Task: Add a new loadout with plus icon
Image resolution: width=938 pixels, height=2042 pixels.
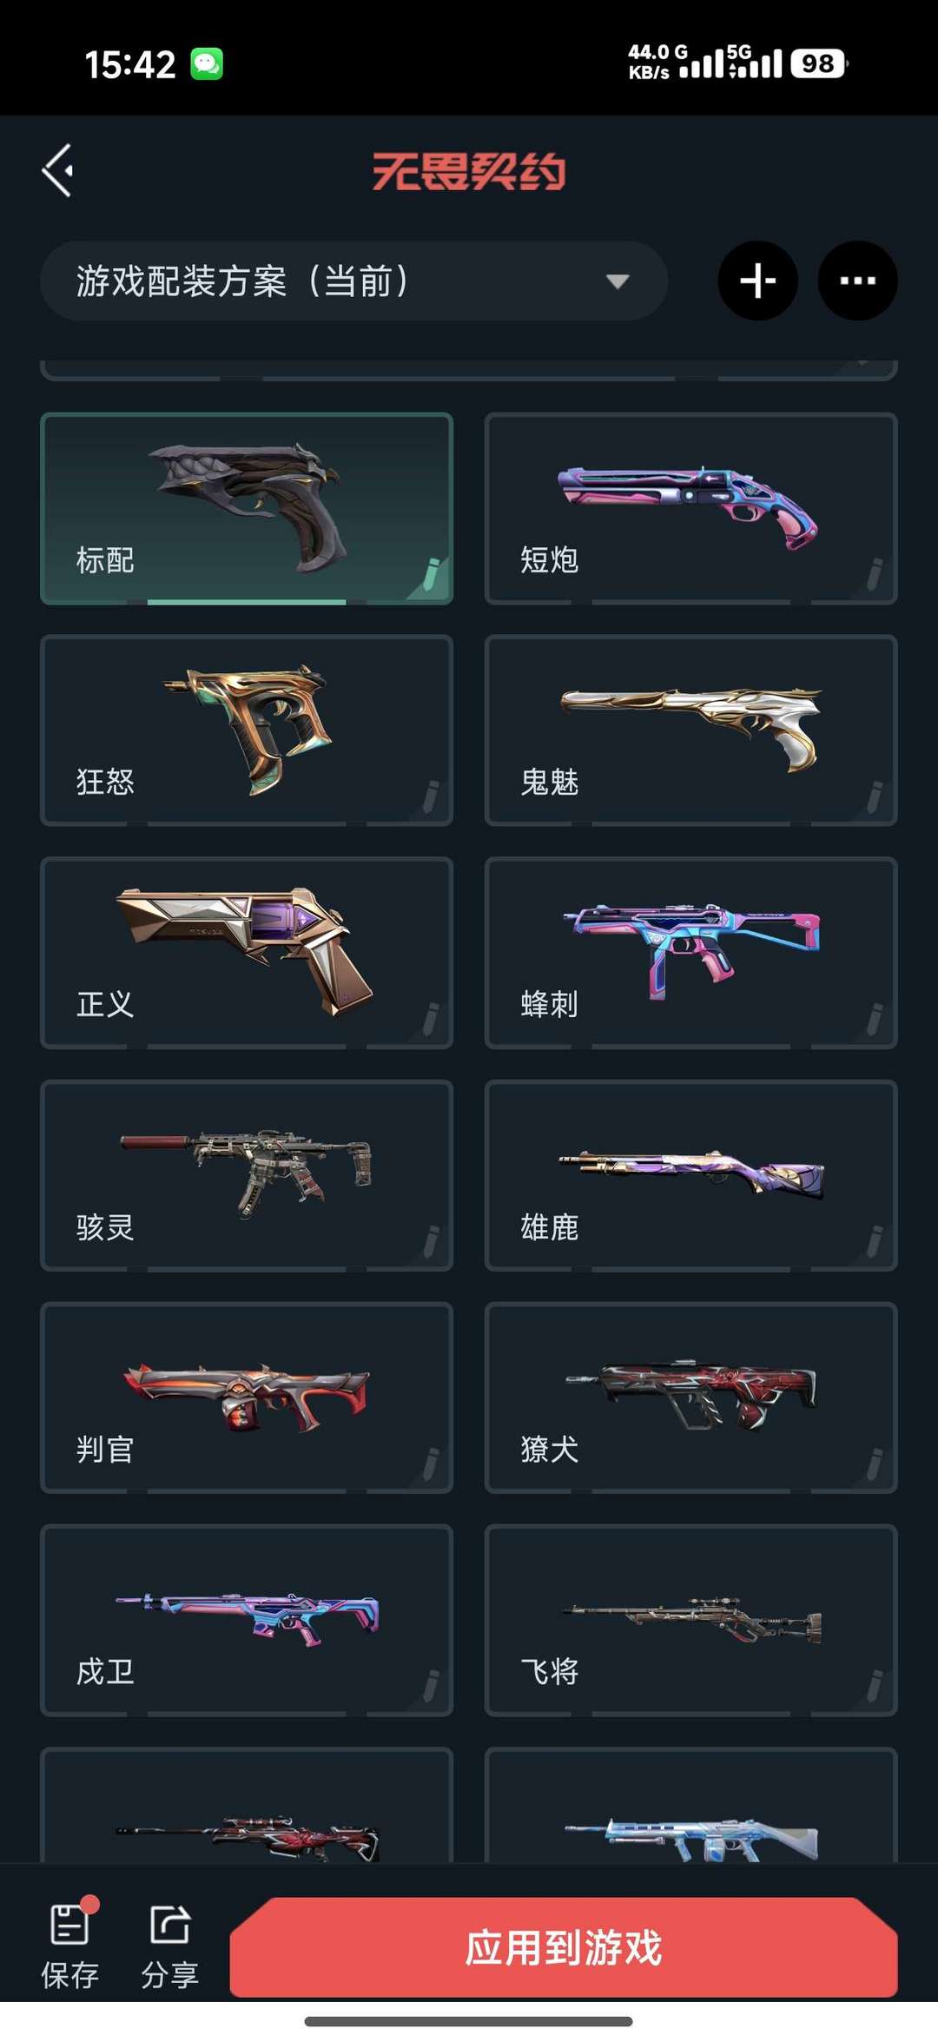Action: [x=757, y=281]
